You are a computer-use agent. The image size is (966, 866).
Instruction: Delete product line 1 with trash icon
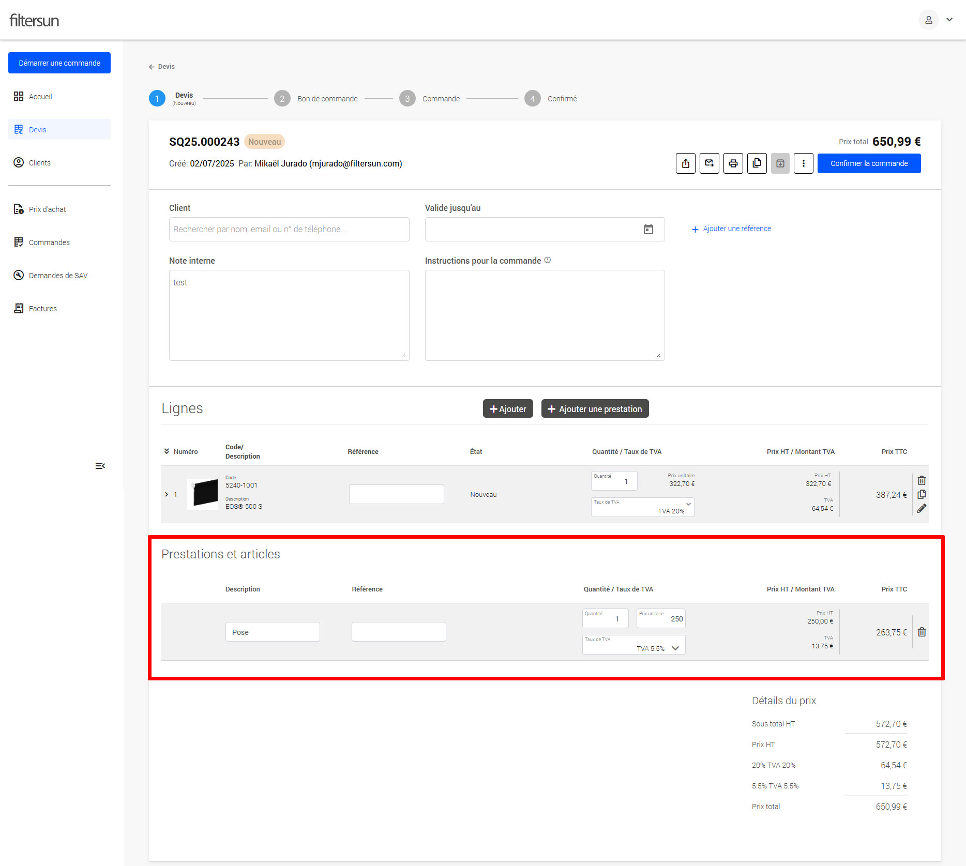[x=922, y=480]
